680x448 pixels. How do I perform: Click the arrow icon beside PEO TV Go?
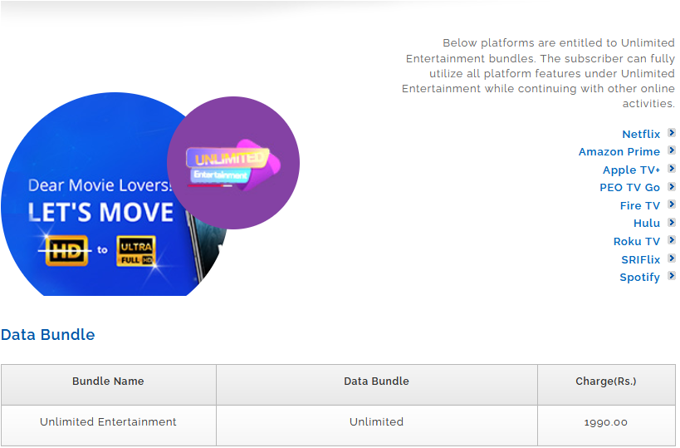(x=672, y=187)
